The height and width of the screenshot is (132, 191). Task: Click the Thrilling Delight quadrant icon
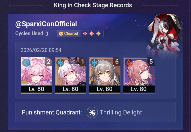point(92,112)
